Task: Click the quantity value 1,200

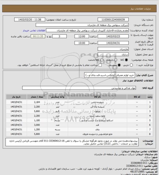Action: [37, 129]
